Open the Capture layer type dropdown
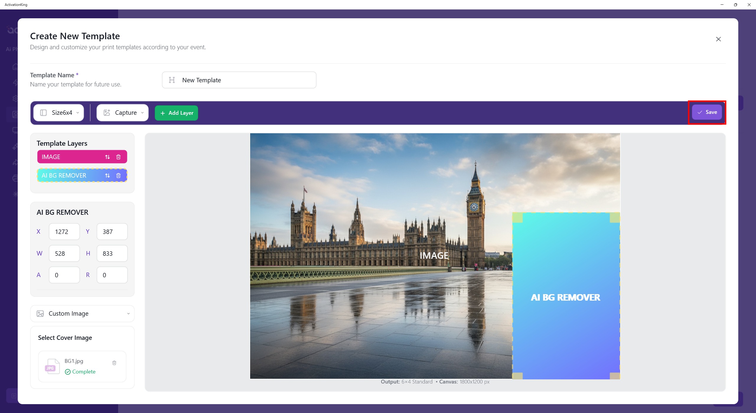 click(123, 113)
